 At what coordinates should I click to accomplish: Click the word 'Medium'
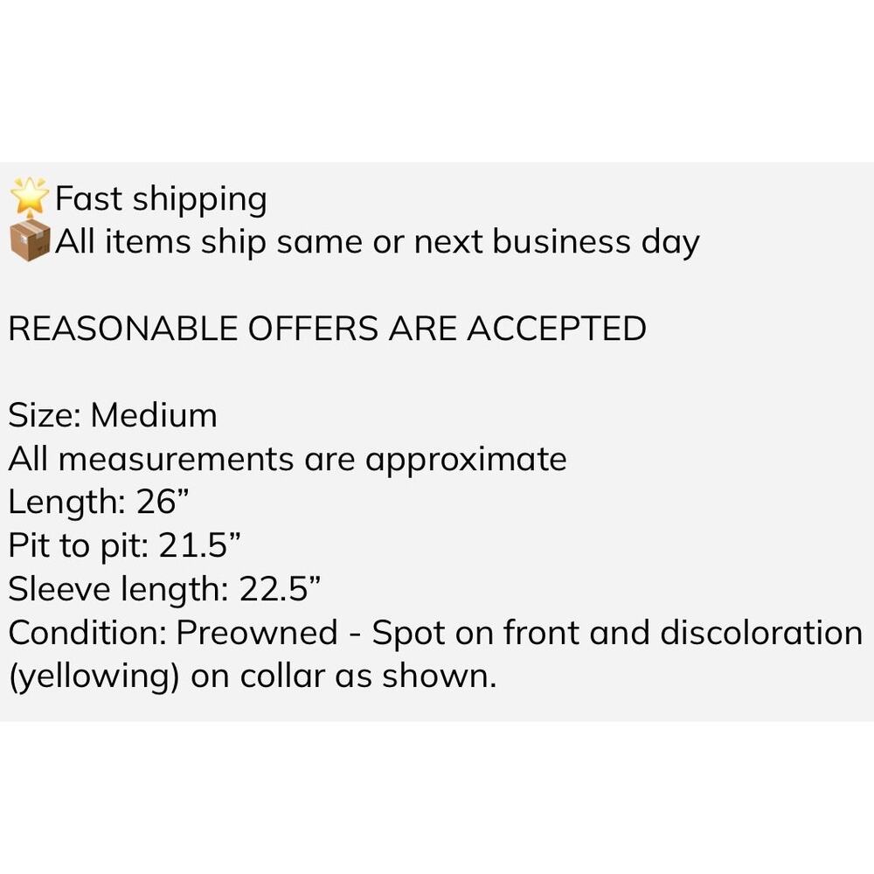[x=154, y=415]
